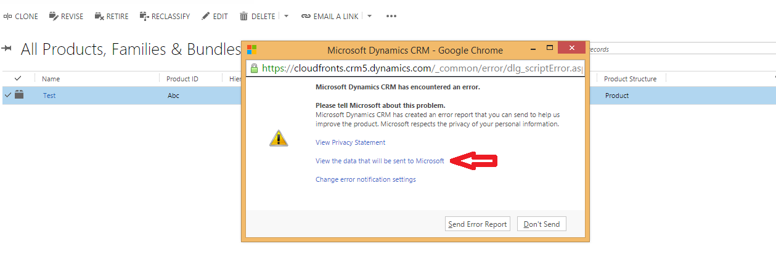Click the Edit pencil icon
The height and width of the screenshot is (273, 776).
coord(206,17)
